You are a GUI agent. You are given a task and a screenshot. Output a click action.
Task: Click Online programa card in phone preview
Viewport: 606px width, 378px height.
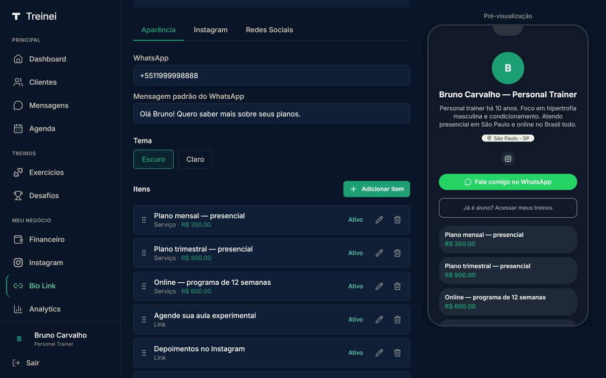508,302
